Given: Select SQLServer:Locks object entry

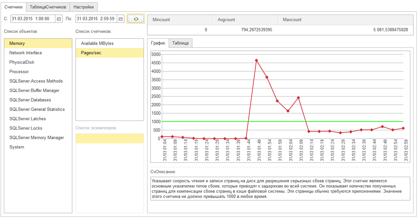Looking at the screenshot, I should coord(26,128).
